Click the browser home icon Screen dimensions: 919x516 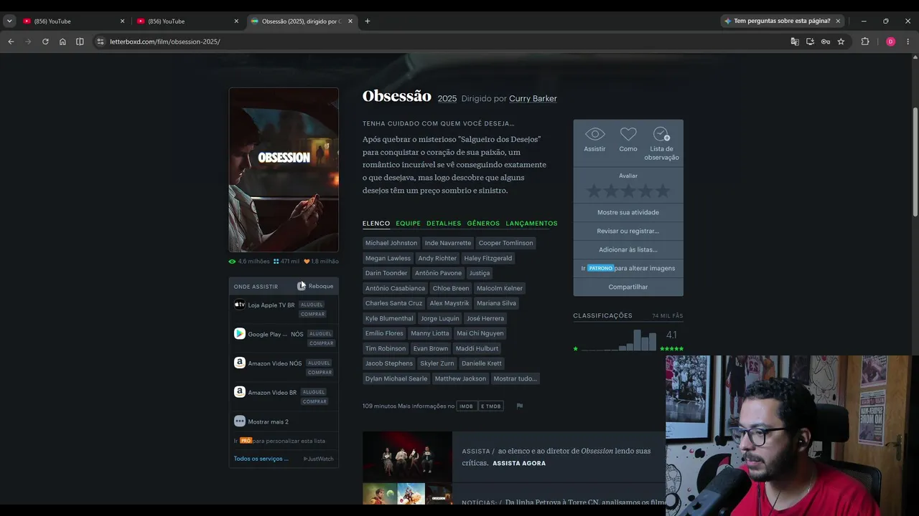click(62, 42)
